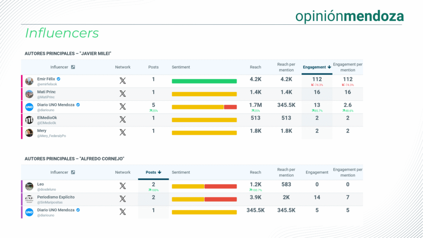
Task: Click Leo's profile avatar
Action: (x=29, y=186)
